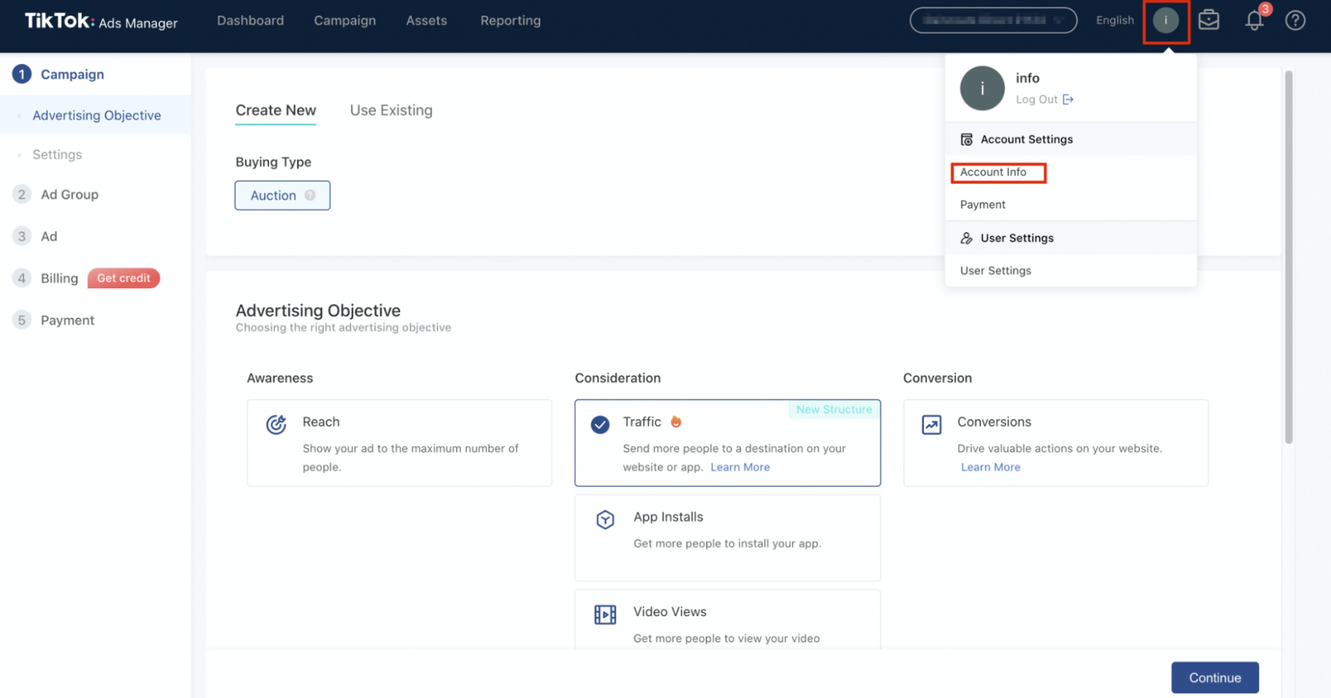Click Auction buying type help icon
This screenshot has width=1331, height=698.
coord(310,196)
